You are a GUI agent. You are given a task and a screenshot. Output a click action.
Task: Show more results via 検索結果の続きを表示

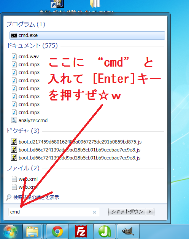(x=33, y=197)
